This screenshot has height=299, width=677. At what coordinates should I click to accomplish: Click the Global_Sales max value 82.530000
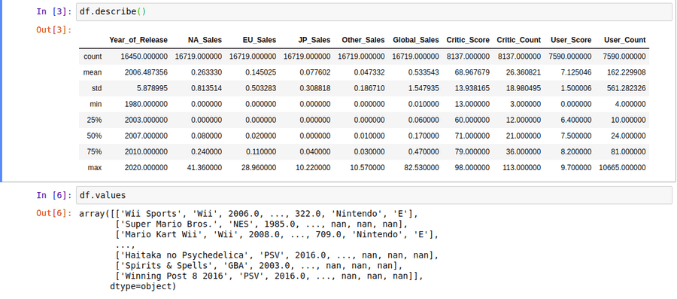point(421,167)
